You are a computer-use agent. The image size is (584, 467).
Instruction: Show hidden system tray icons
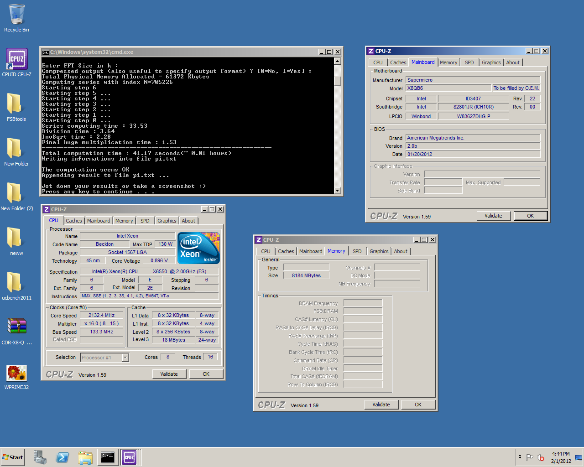coord(520,457)
